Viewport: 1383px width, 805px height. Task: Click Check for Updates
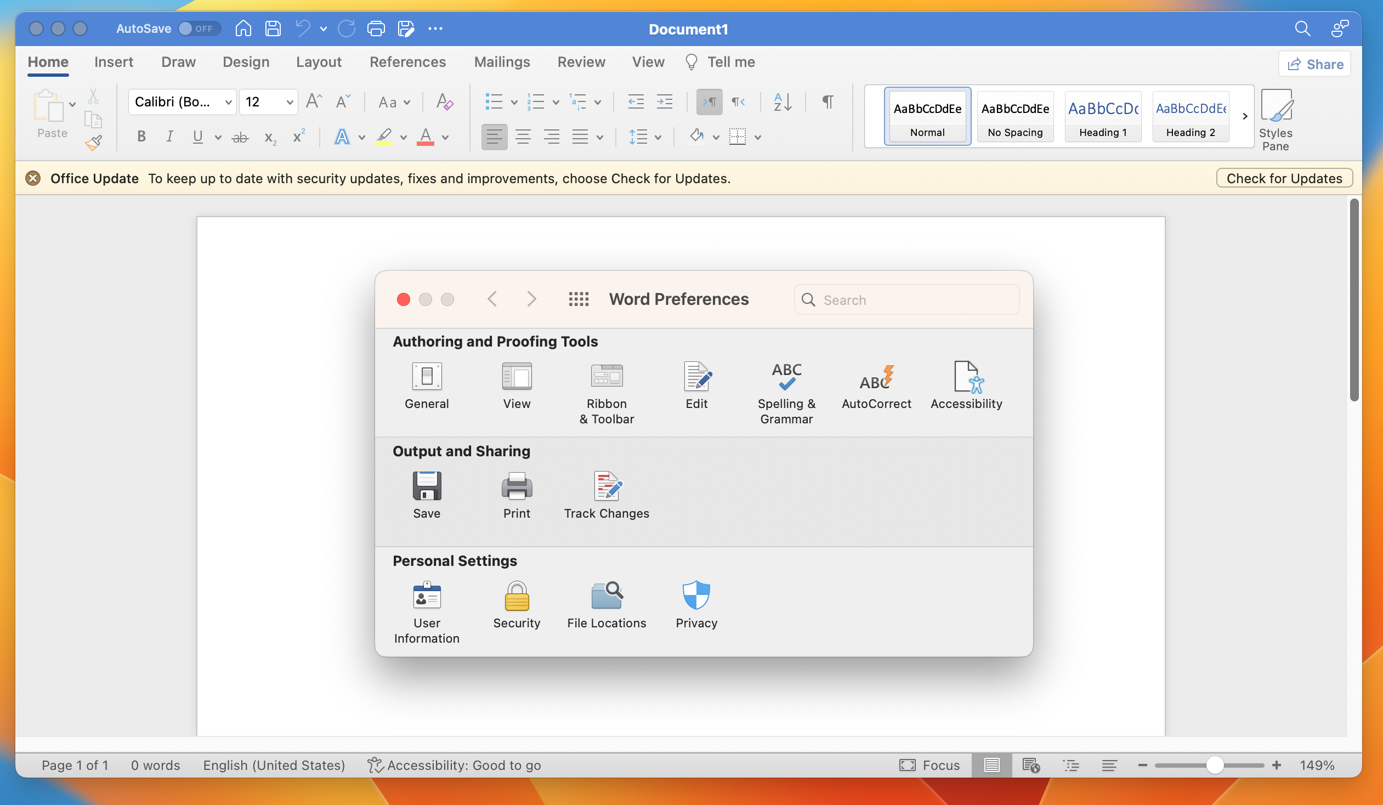[1284, 178]
